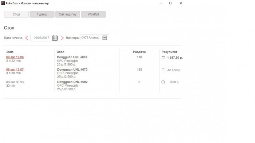This screenshot has width=255, height=143.
Task: Minimize the PokerDom window
Action: click(161, 3)
